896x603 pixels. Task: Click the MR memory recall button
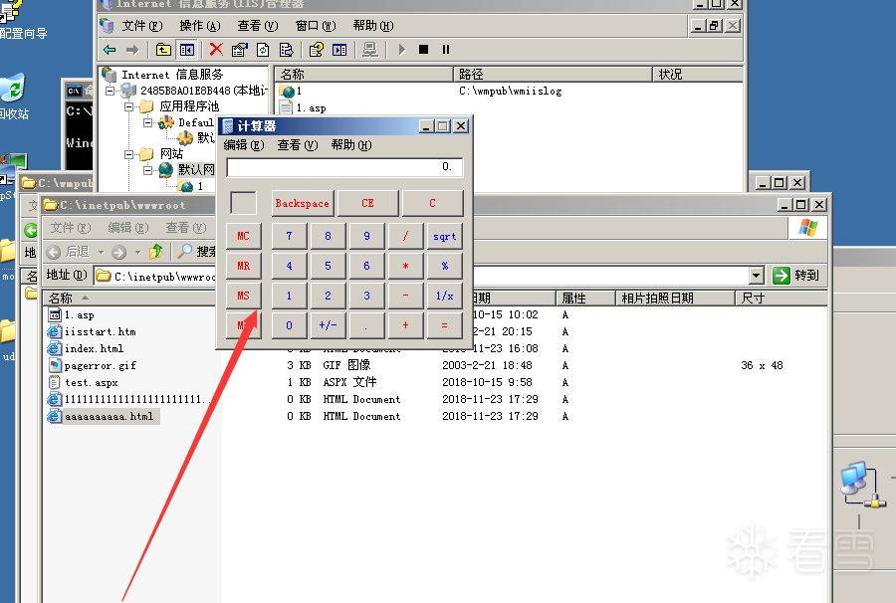(x=244, y=266)
